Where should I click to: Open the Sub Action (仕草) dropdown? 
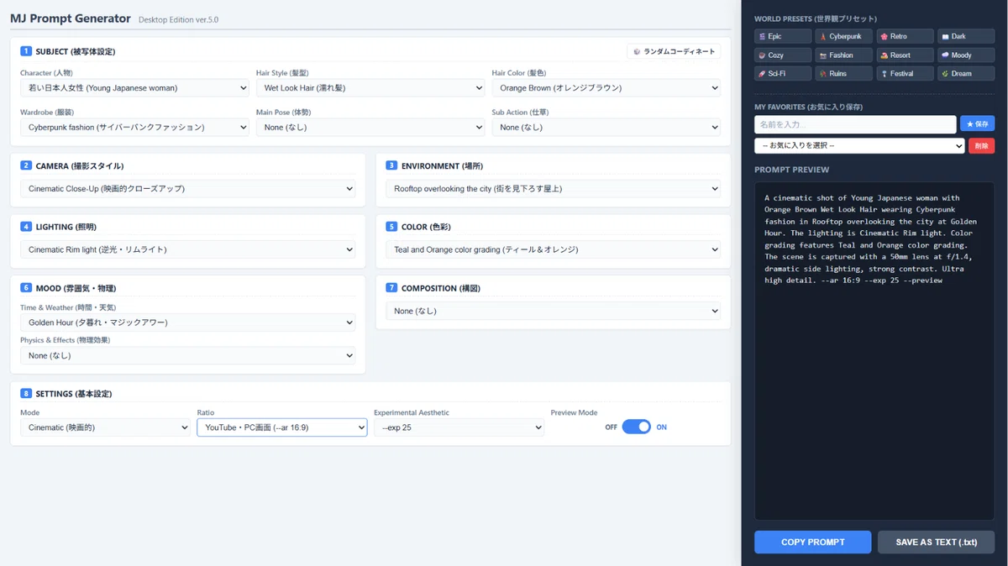point(606,127)
